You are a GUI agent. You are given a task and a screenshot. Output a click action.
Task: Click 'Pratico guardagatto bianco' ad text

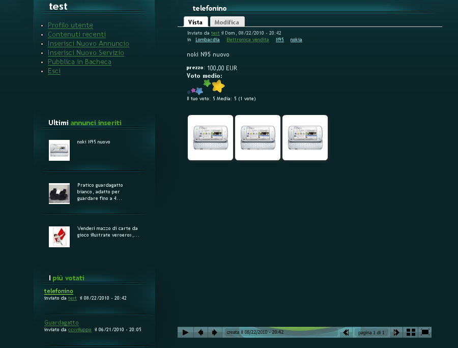tap(100, 192)
